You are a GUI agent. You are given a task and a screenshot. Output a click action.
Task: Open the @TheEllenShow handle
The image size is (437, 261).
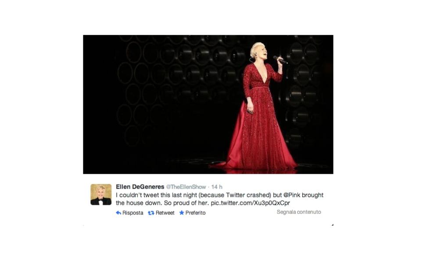pyautogui.click(x=186, y=187)
